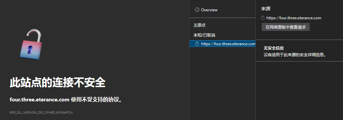Click the 未知/已取消 section label
The width and height of the screenshot is (343, 120).
[204, 35]
